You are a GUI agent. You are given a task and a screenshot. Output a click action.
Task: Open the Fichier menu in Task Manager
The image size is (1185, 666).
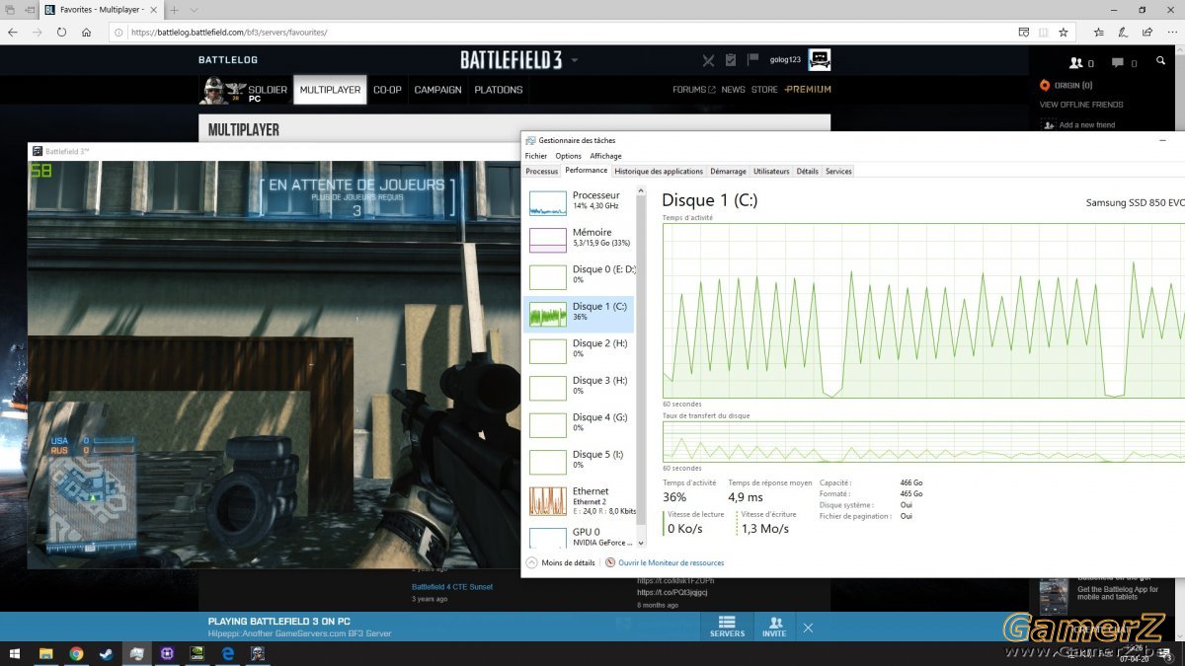click(x=536, y=156)
